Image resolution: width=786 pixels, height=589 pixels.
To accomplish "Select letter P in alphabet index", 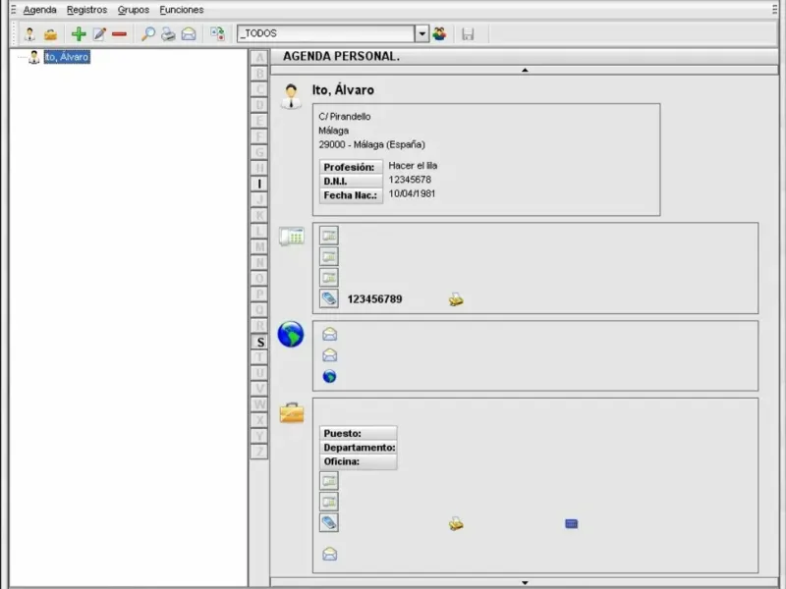I will (x=259, y=294).
